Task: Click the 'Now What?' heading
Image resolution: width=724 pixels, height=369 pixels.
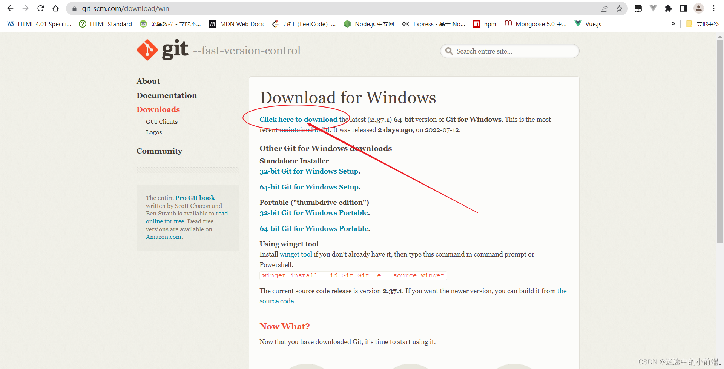Action: point(284,327)
